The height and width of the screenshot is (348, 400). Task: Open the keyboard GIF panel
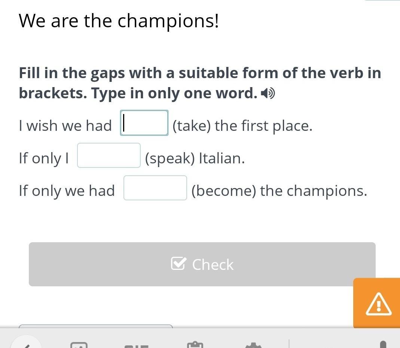(x=137, y=345)
